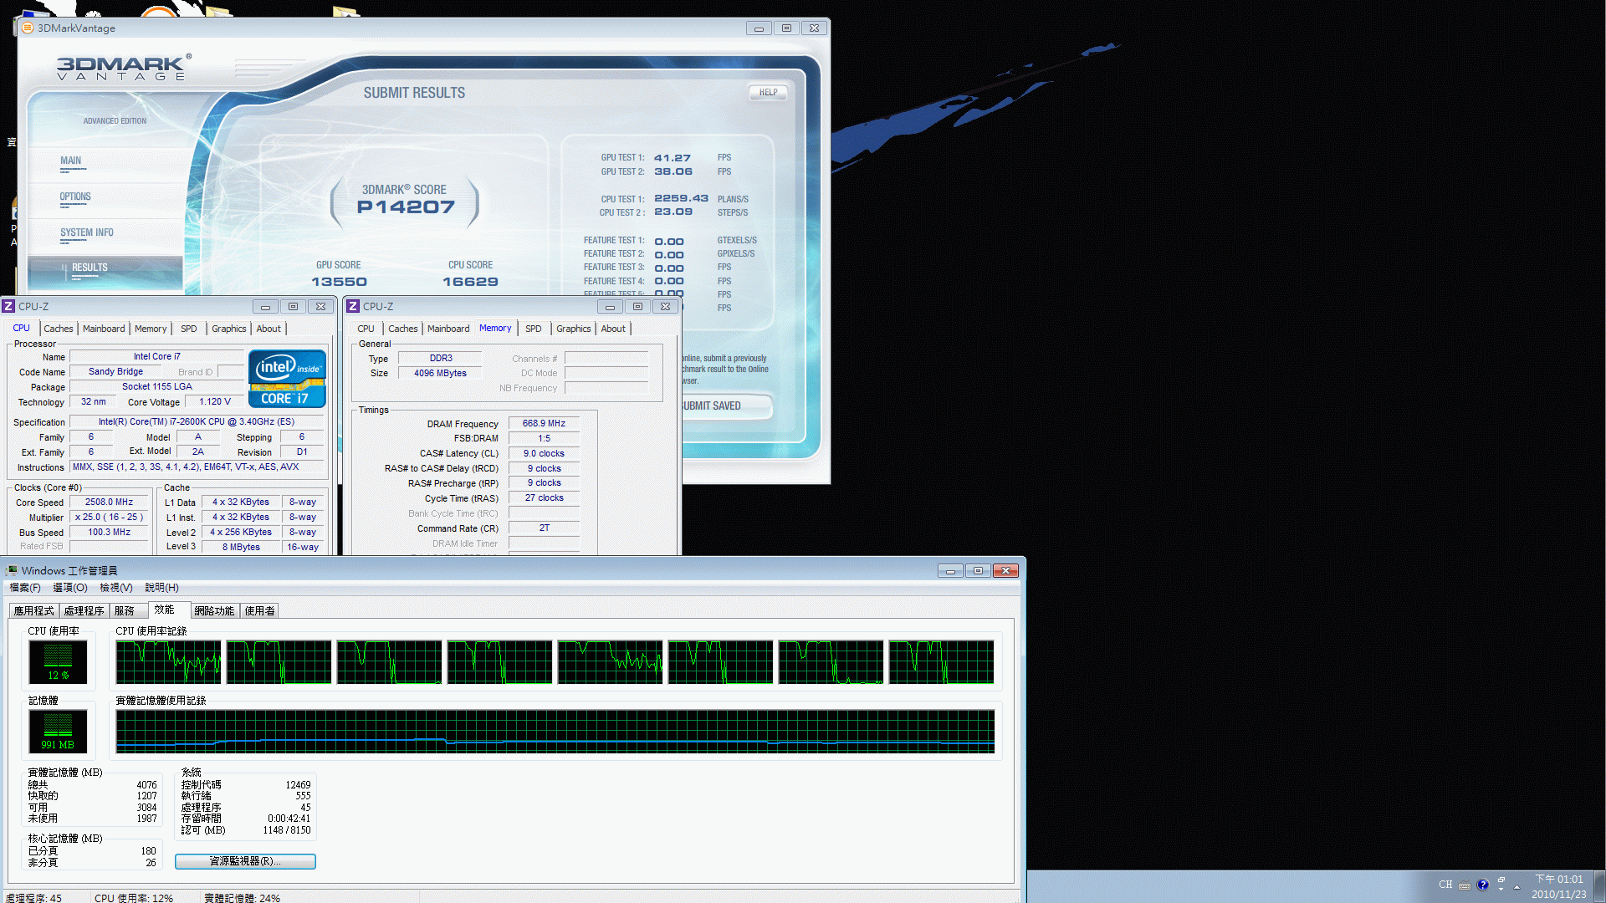The height and width of the screenshot is (903, 1606).
Task: Switch to Caches tab in left CPU-Z
Action: 59,329
